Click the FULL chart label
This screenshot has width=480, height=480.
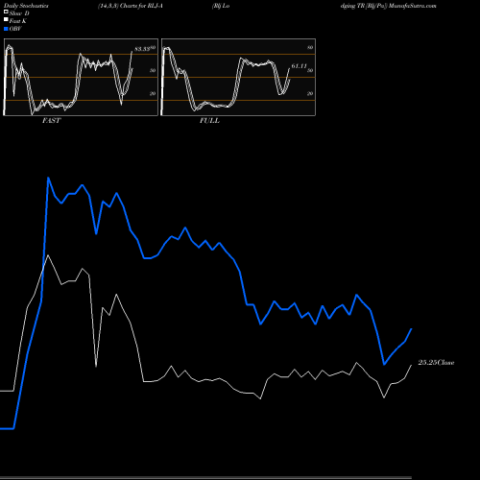209,121
